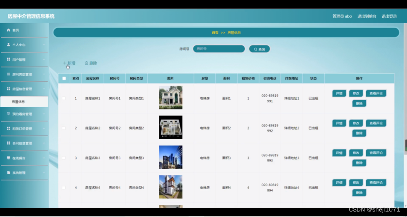Click 修改 button for 房屋名称2
The image size is (407, 217).
coord(356,123)
